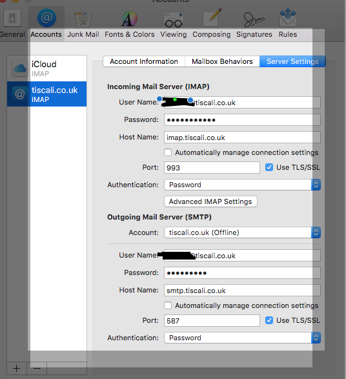This screenshot has width=346, height=379.
Task: Open outgoing Authentication Password dropdown
Action: coord(242,338)
